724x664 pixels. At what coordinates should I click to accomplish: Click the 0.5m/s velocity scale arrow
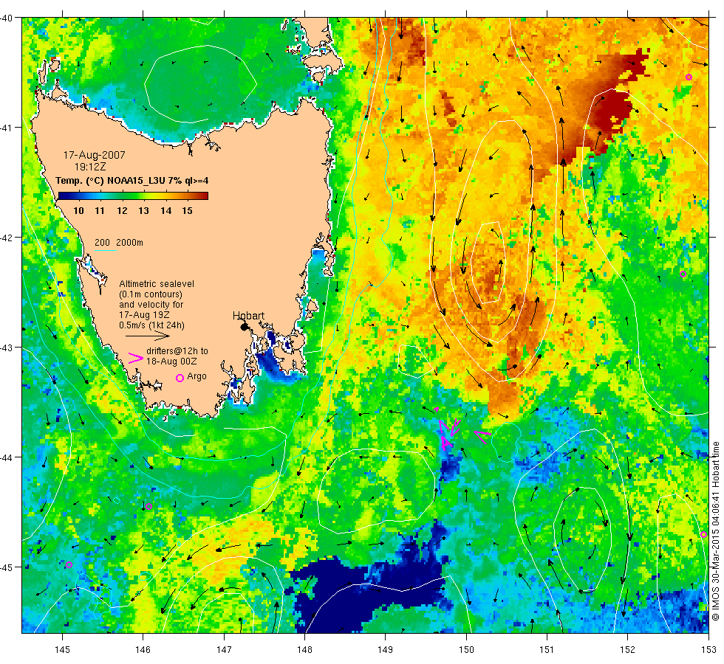(148, 336)
